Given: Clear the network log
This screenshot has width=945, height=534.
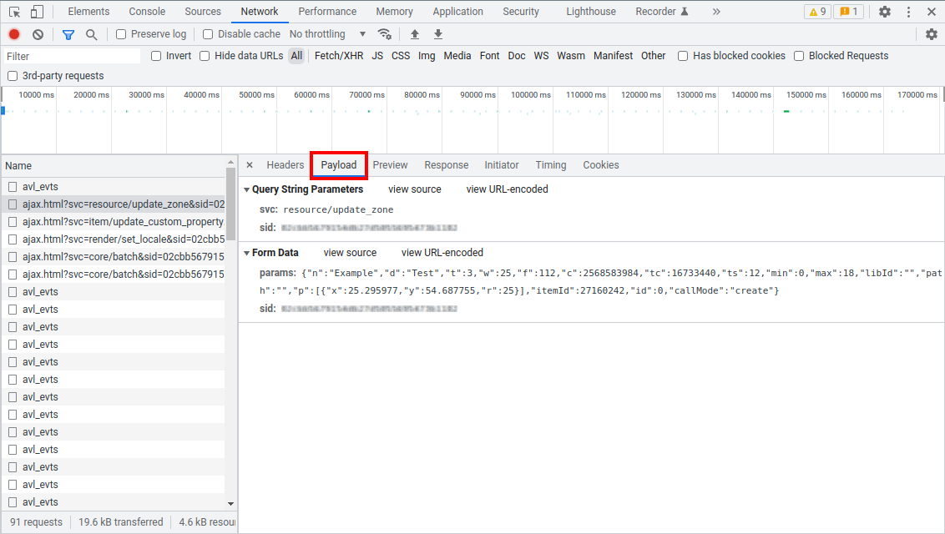Looking at the screenshot, I should 38,34.
